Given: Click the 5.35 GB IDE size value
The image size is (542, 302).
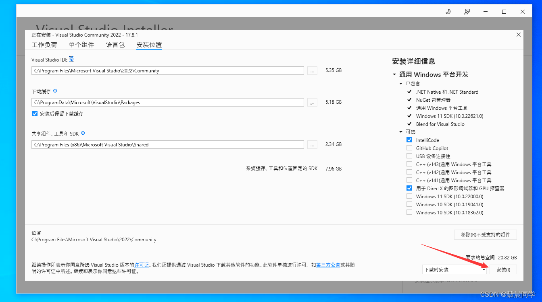Looking at the screenshot, I should click(x=334, y=70).
